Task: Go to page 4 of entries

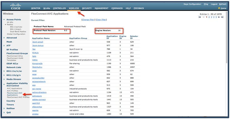Action: pos(214,17)
